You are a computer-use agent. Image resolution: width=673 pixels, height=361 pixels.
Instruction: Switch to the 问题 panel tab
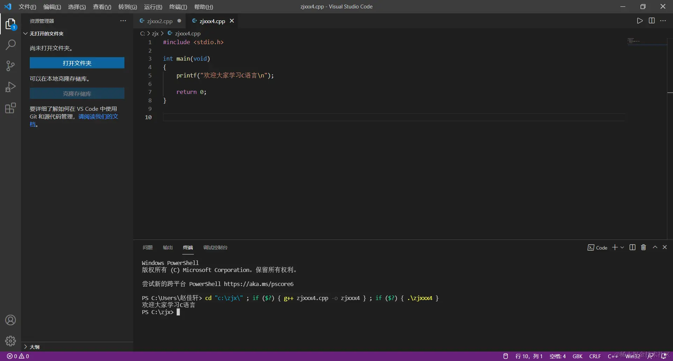point(148,247)
